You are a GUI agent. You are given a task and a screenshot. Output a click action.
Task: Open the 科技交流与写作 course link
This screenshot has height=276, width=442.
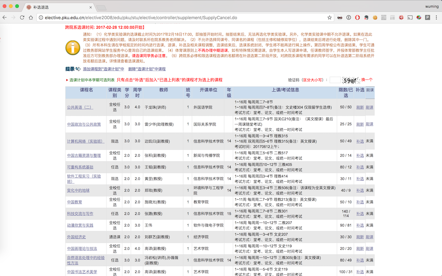[80, 214]
